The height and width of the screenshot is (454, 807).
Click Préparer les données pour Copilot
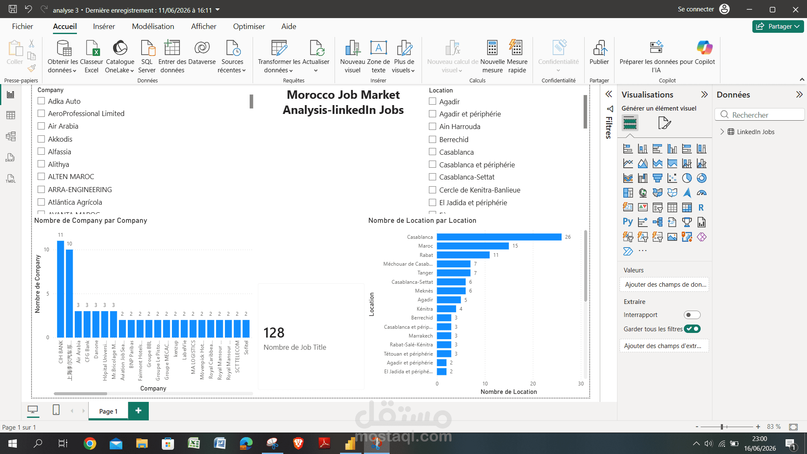click(667, 57)
